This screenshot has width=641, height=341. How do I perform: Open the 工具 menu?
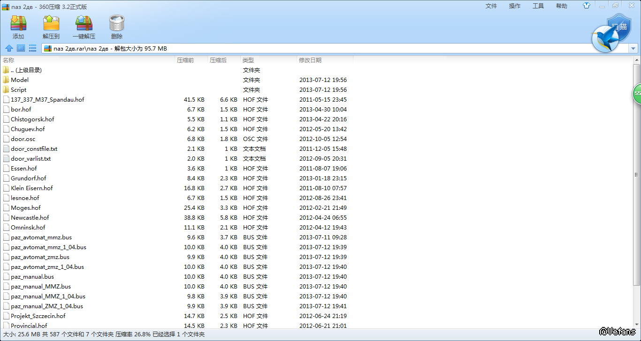click(x=538, y=6)
